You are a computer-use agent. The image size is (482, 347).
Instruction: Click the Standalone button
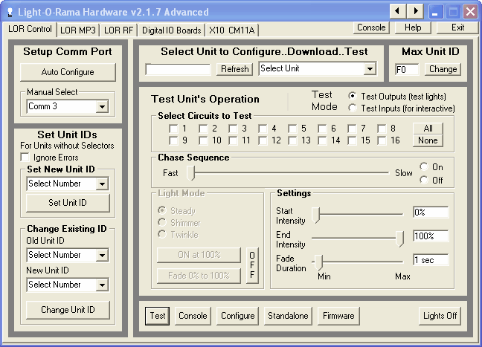(288, 316)
